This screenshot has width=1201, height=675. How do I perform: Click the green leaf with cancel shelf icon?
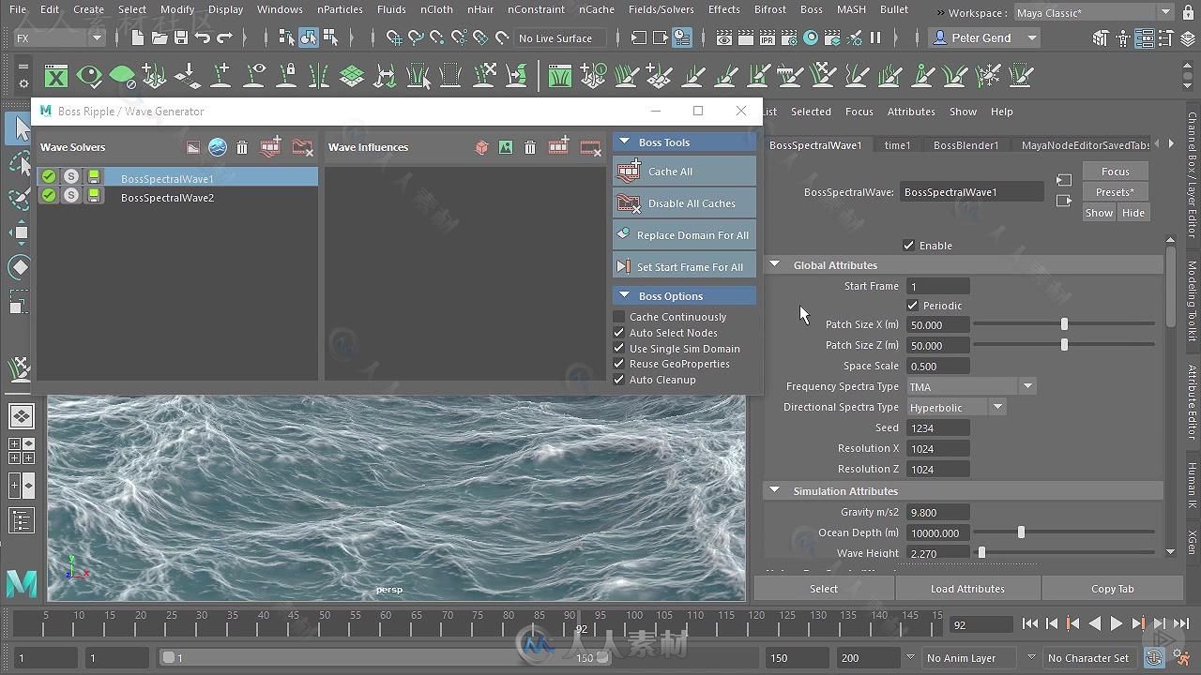pos(122,77)
